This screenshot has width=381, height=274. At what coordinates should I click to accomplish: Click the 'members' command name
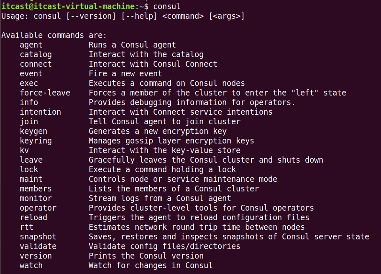pyautogui.click(x=36, y=189)
